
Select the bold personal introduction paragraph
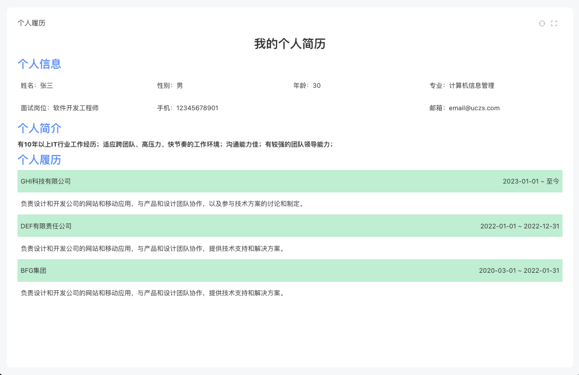177,144
